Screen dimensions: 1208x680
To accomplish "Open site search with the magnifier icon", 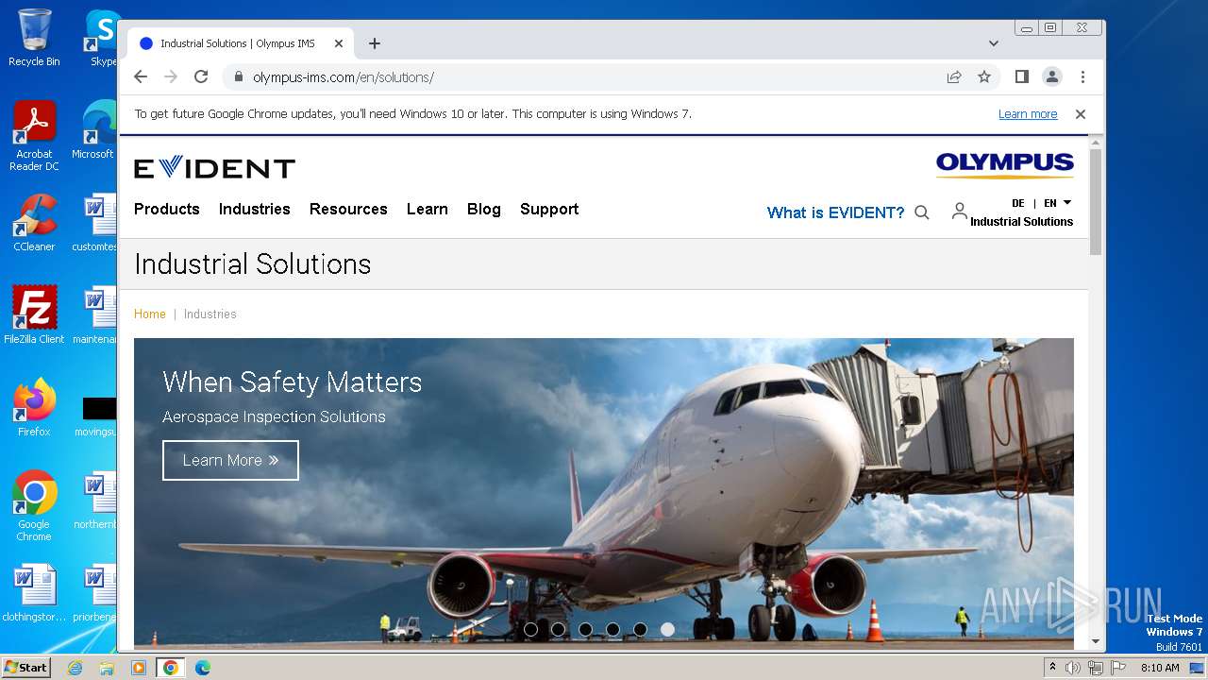I will 922,212.
